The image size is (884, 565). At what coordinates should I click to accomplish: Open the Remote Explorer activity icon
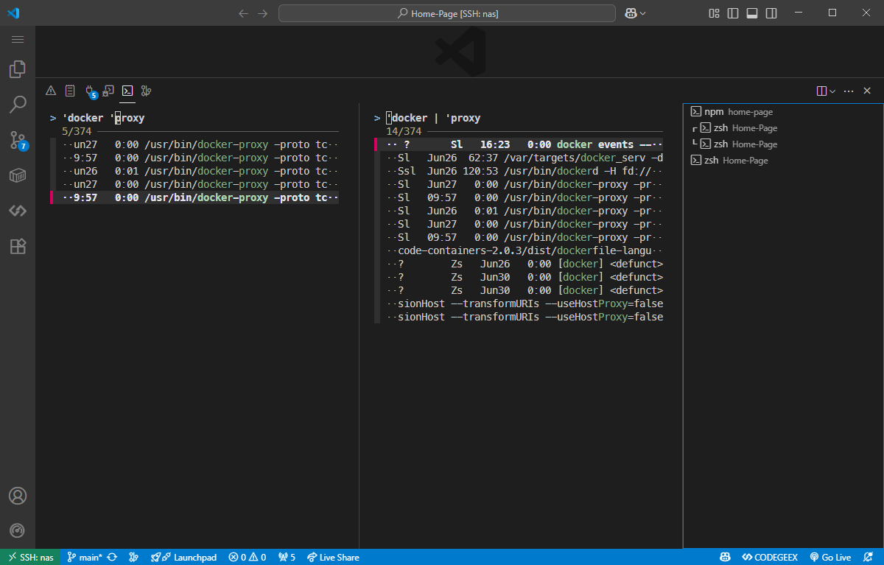[x=18, y=175]
